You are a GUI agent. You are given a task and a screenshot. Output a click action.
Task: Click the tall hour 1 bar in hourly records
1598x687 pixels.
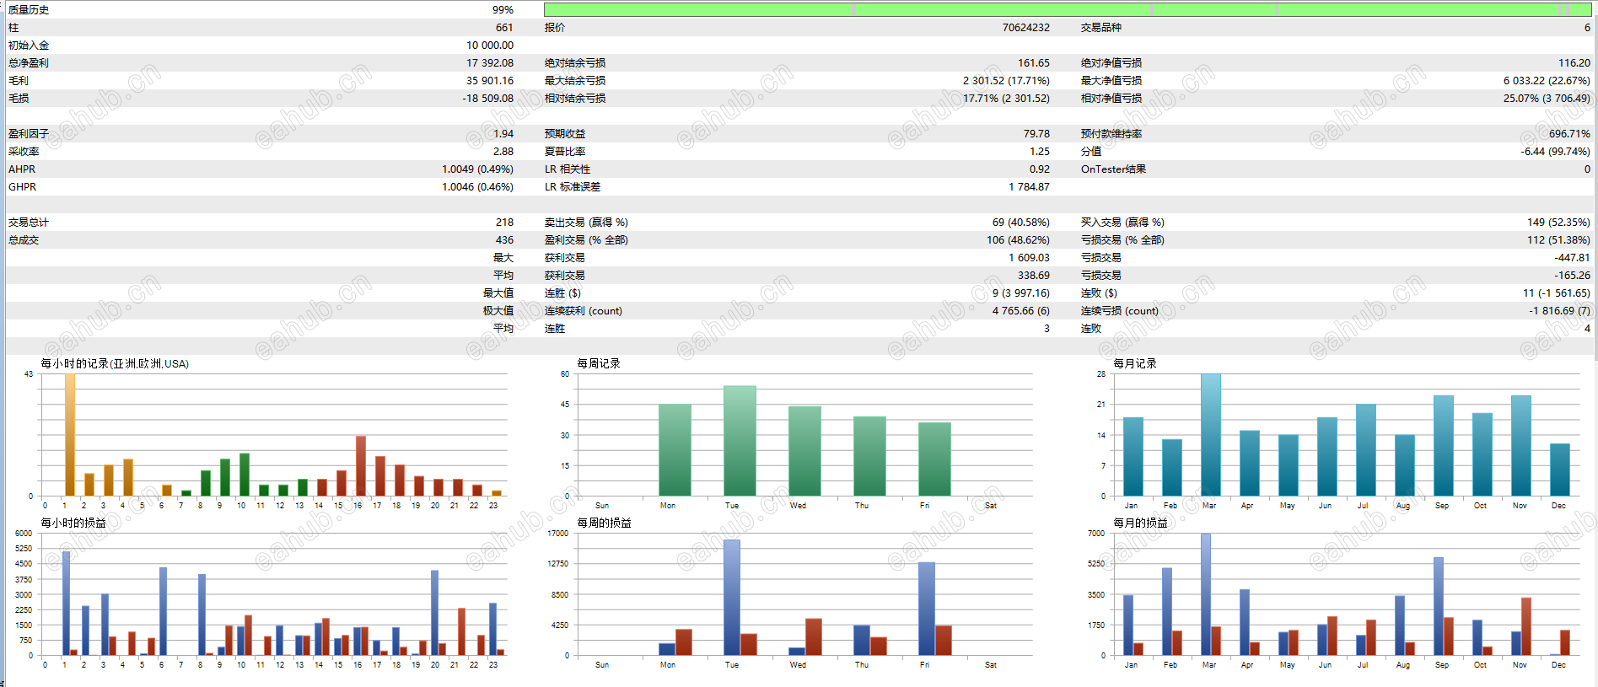[x=70, y=435]
